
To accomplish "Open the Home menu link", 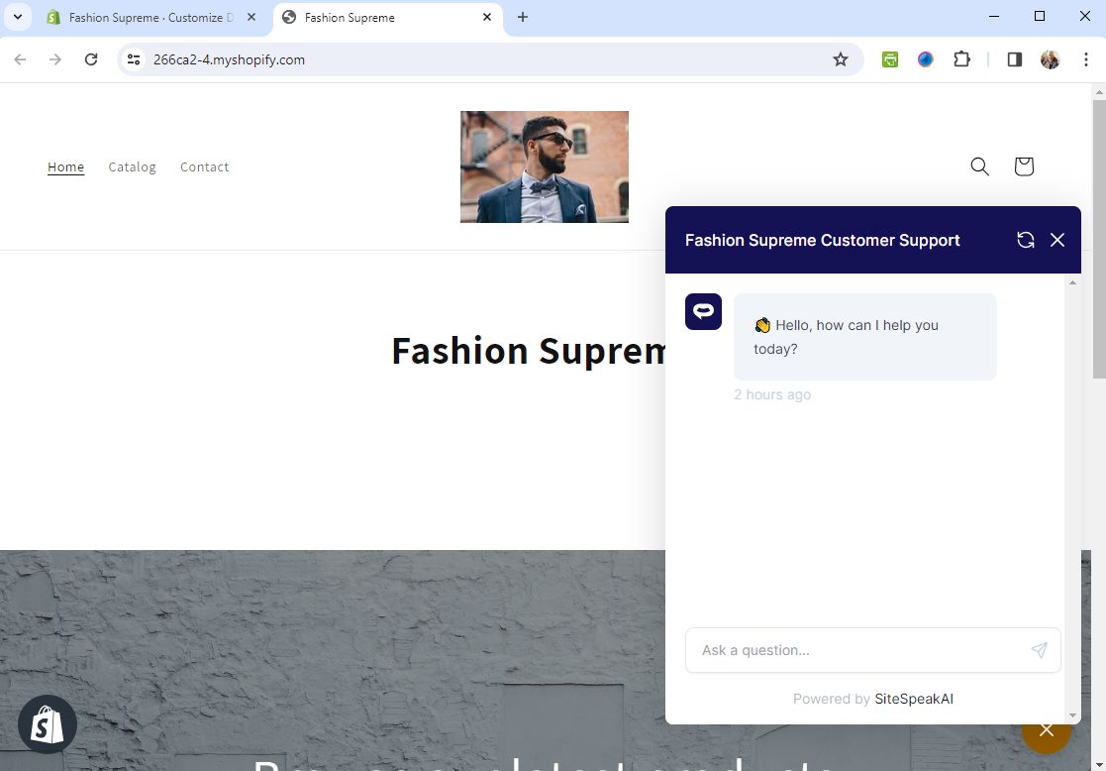I will pos(65,166).
